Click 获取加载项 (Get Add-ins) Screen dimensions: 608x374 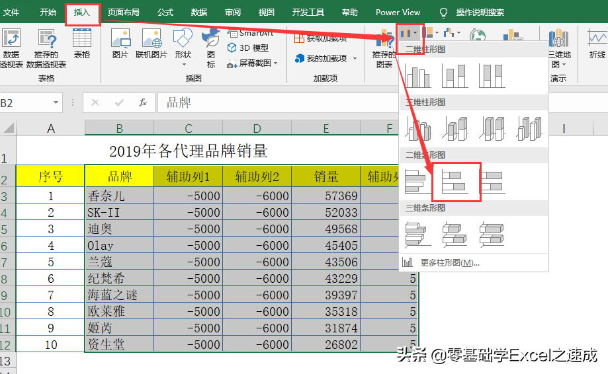coord(321,38)
